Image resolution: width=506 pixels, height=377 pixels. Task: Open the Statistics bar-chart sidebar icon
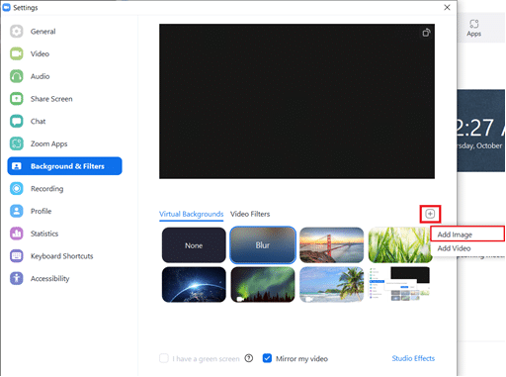[17, 234]
